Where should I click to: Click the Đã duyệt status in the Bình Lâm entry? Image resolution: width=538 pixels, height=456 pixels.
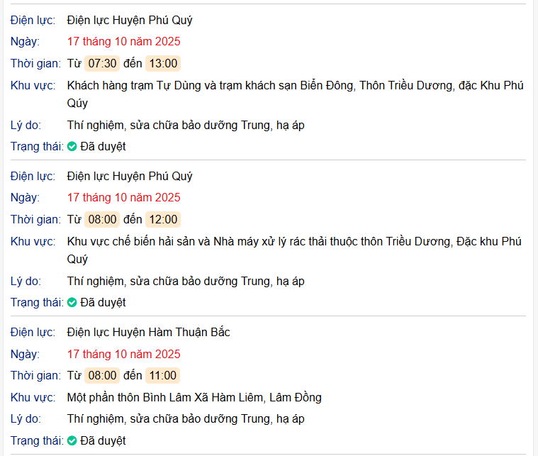coord(103,441)
